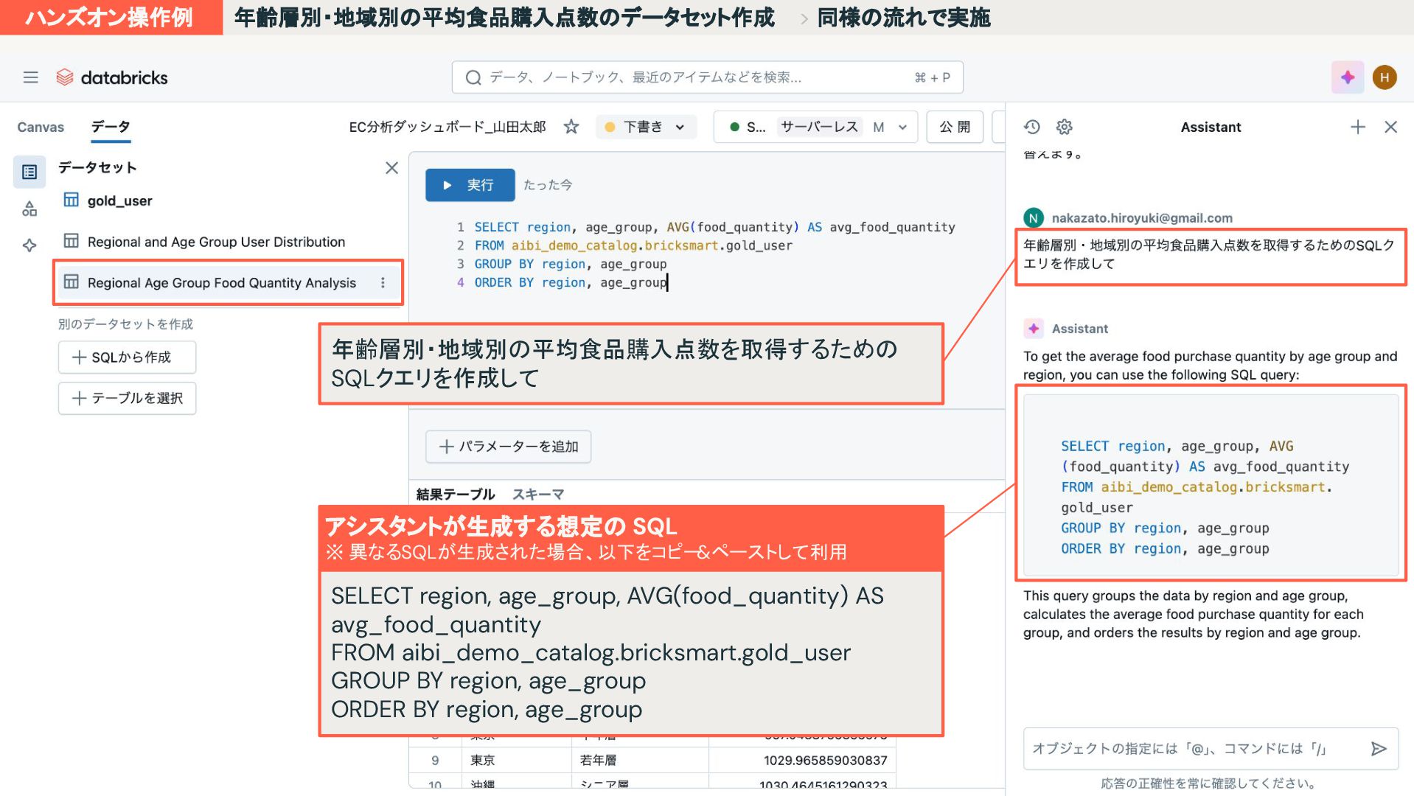Expand the 下書き status dropdown
1414x796 pixels.
(x=645, y=127)
